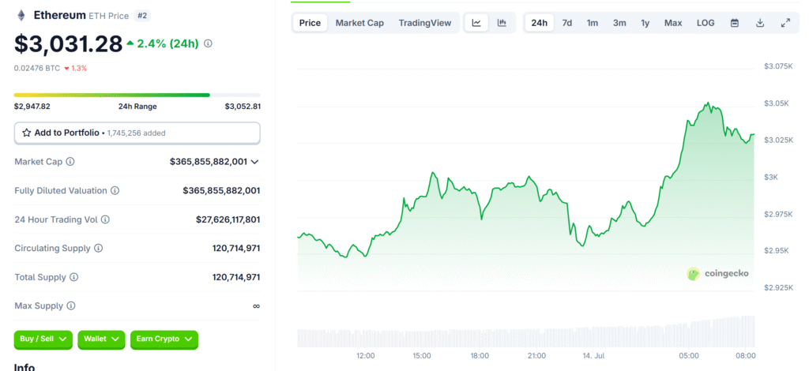Screen dimensions: 809x371
Task: Click the star icon in Add to Portfolio
Action: click(27, 133)
